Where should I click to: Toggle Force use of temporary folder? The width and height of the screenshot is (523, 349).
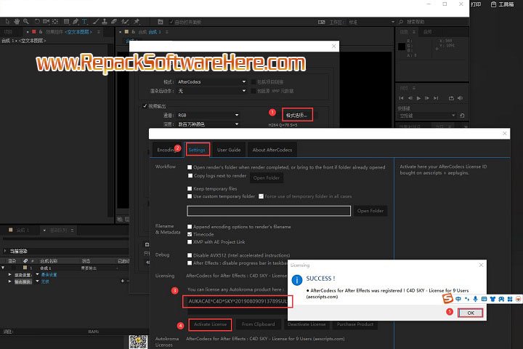(261, 196)
